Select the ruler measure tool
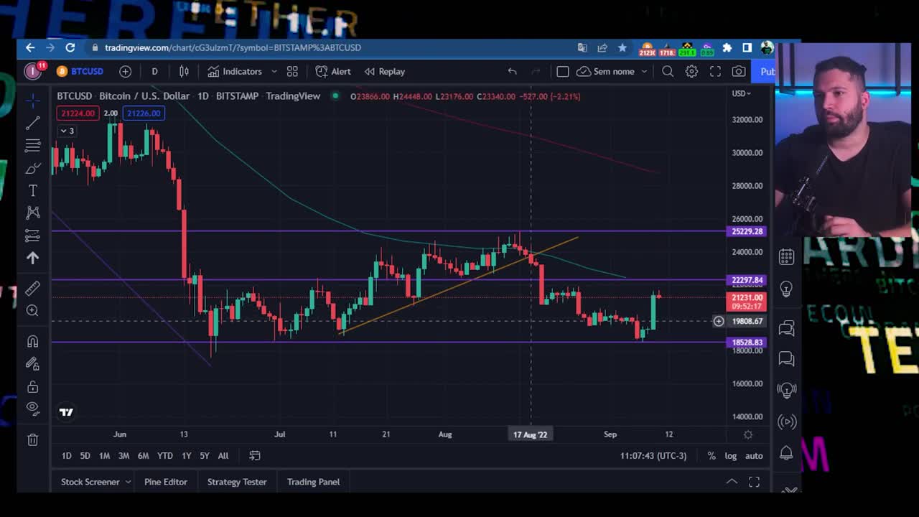Screen dimensions: 919x517 32,288
